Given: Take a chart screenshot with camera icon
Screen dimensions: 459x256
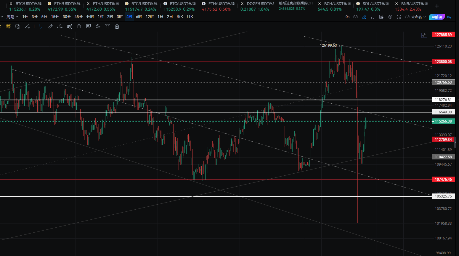Looking at the screenshot, I should [355, 17].
